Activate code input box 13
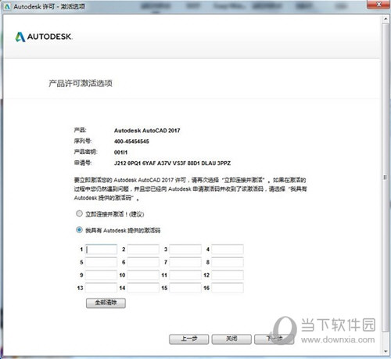The image size is (391, 359). coord(101,288)
